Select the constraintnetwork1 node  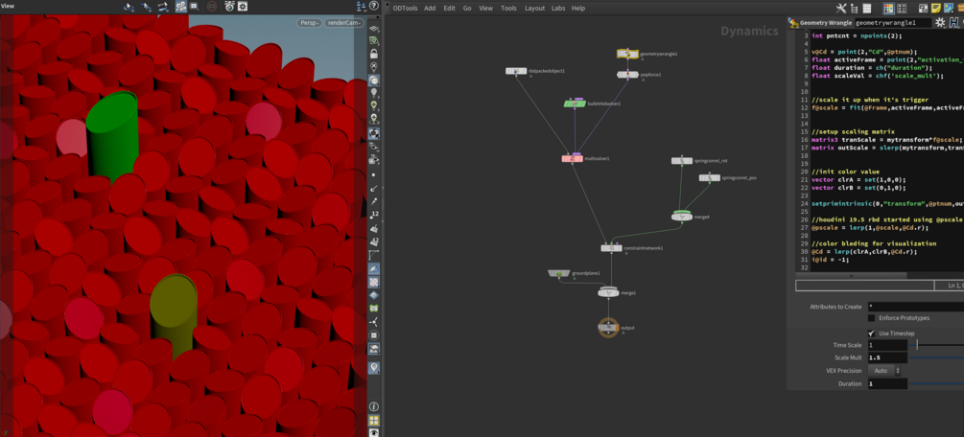tap(612, 247)
